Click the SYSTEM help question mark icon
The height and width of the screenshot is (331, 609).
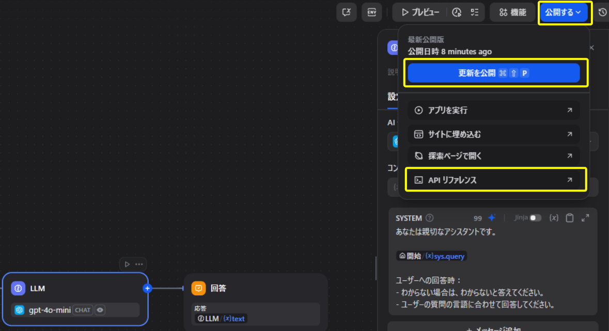coord(430,218)
